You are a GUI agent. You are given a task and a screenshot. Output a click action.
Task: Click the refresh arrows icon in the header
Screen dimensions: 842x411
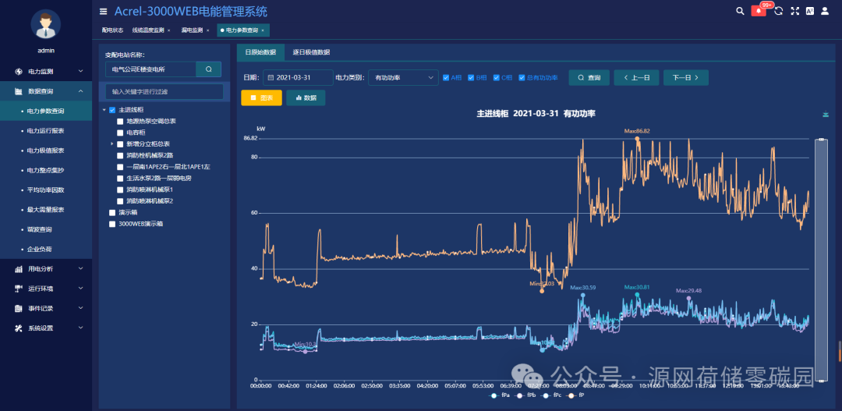pyautogui.click(x=779, y=11)
